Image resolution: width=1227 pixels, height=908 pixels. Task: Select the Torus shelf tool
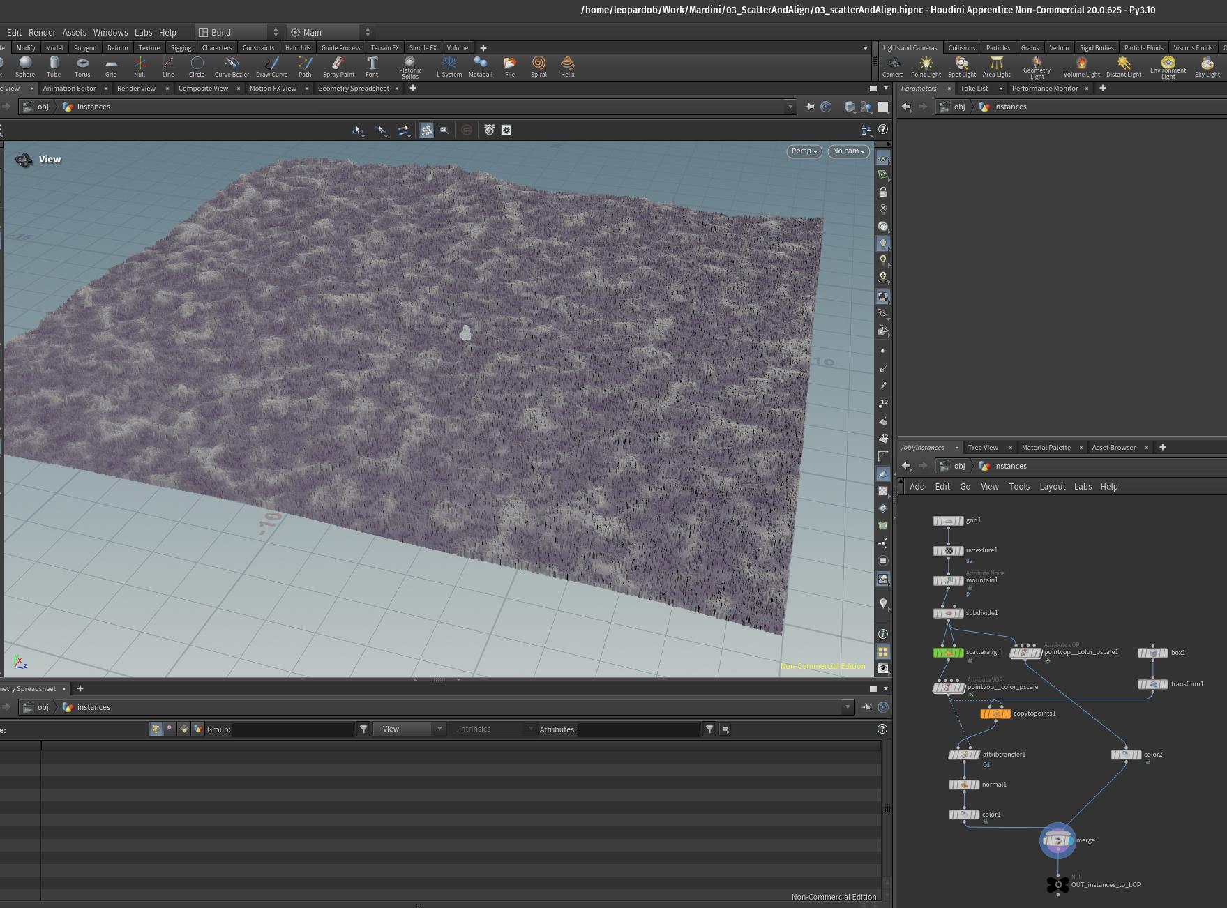click(x=82, y=67)
